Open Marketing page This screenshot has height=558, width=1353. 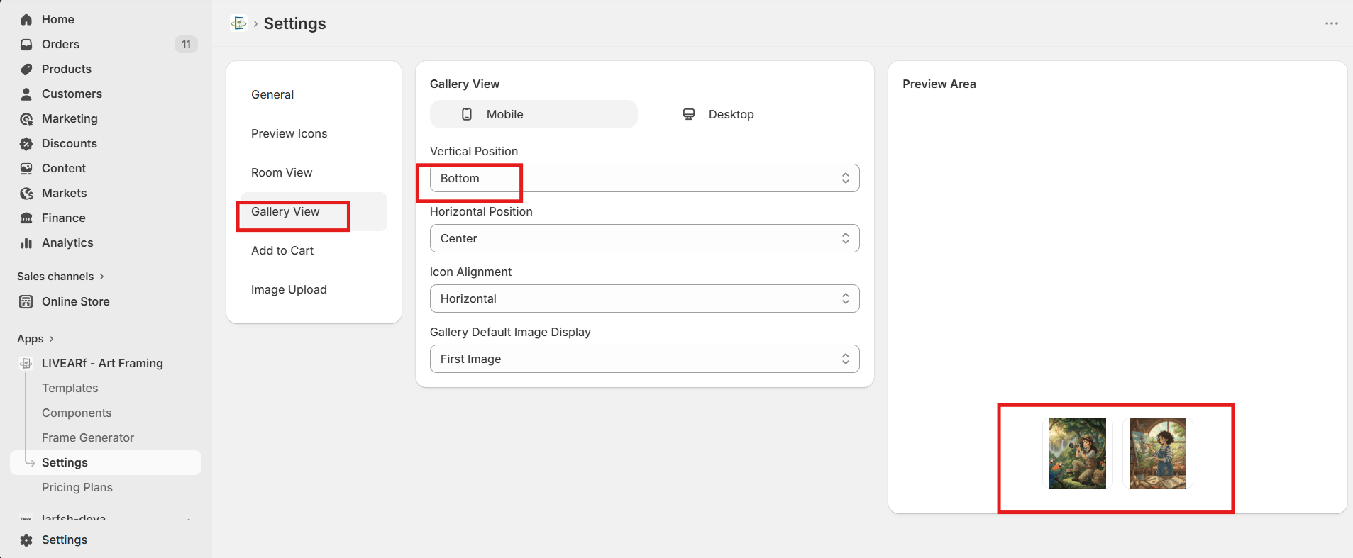(106, 119)
